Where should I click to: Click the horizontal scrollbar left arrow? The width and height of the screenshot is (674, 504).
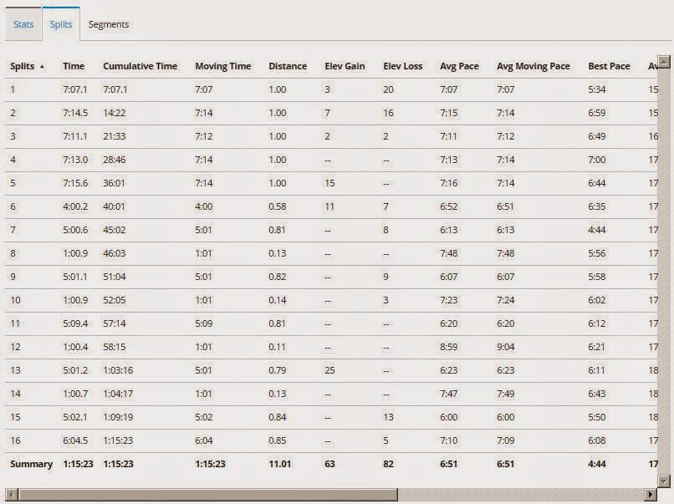pyautogui.click(x=12, y=494)
